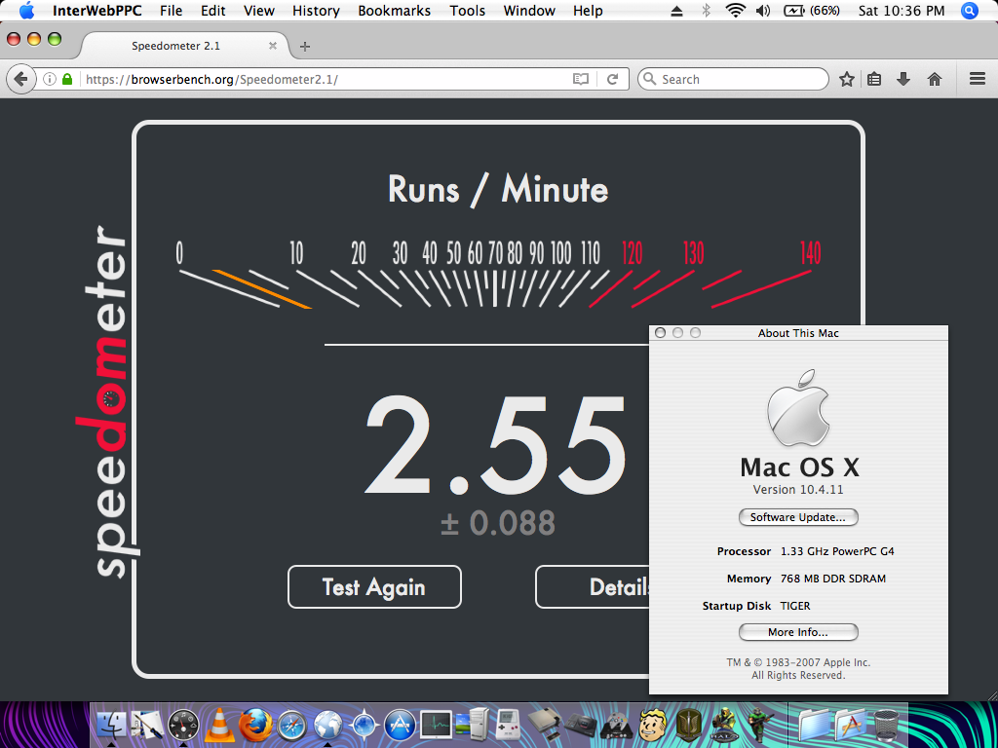Close the Speedometer 2.1 tab

pos(273,46)
